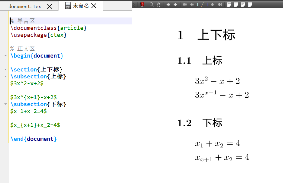Click the \begin{document} text in editor
283x183 pixels.
pyautogui.click(x=37, y=55)
